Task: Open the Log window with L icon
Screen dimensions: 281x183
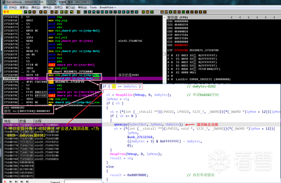Action: (85, 12)
